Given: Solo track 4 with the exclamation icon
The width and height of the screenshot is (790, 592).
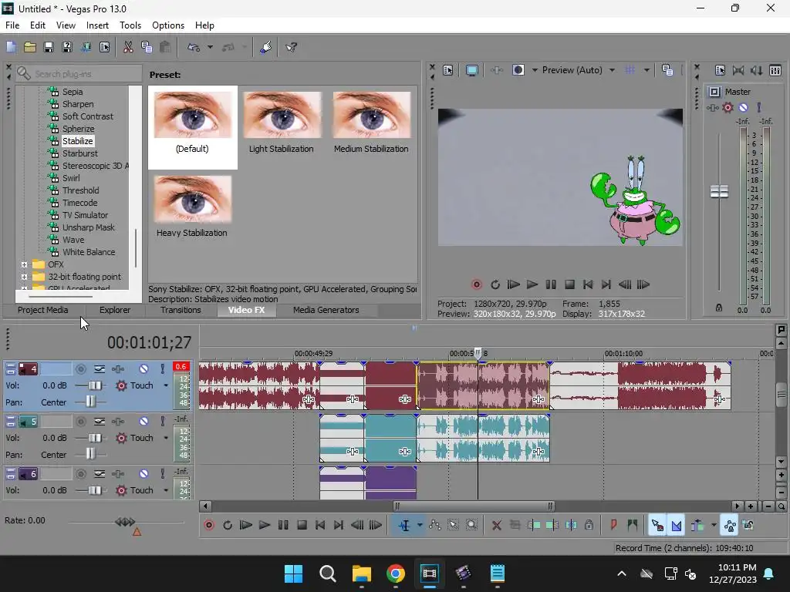Looking at the screenshot, I should (x=162, y=369).
